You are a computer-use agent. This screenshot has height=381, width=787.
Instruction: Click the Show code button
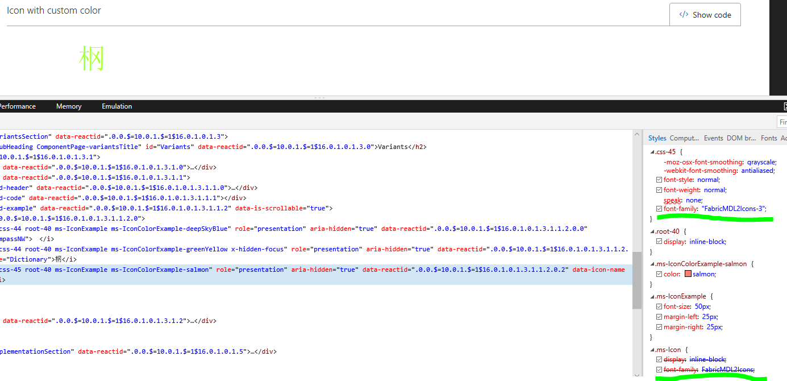pyautogui.click(x=705, y=14)
